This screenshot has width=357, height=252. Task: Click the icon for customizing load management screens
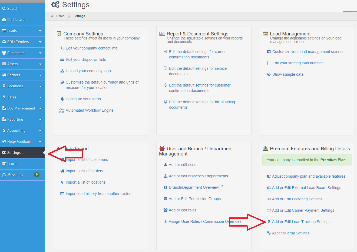pos(269,52)
